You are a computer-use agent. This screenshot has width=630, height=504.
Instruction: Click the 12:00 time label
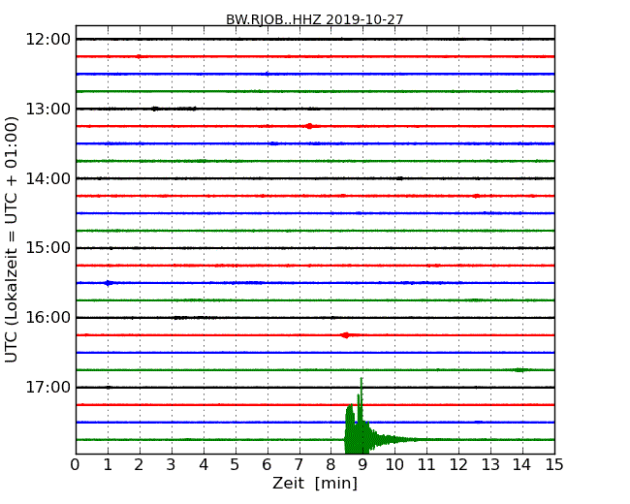tap(48, 40)
